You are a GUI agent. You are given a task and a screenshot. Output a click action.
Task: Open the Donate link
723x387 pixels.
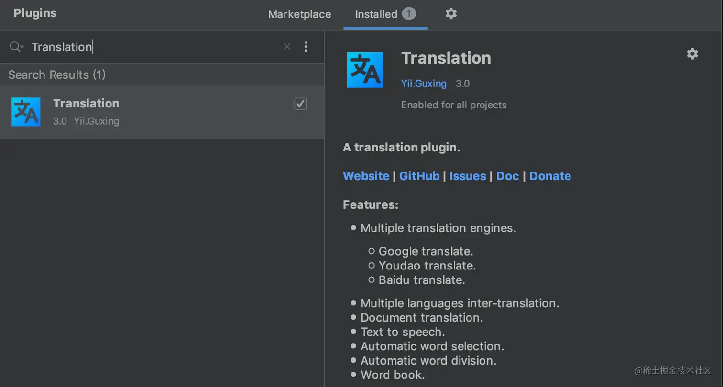pos(550,176)
